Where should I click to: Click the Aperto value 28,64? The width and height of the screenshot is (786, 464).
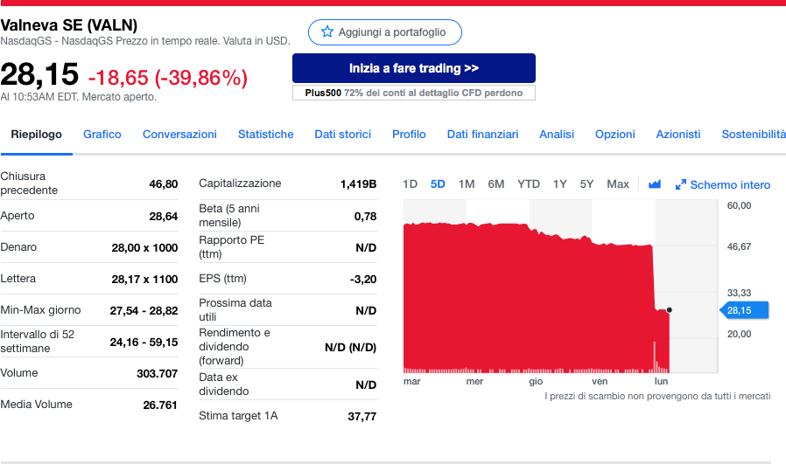[164, 216]
